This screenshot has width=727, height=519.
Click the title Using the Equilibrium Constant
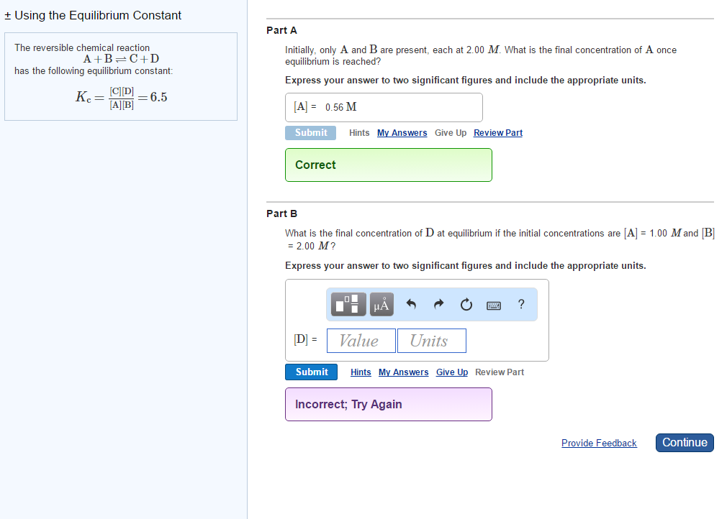point(98,15)
